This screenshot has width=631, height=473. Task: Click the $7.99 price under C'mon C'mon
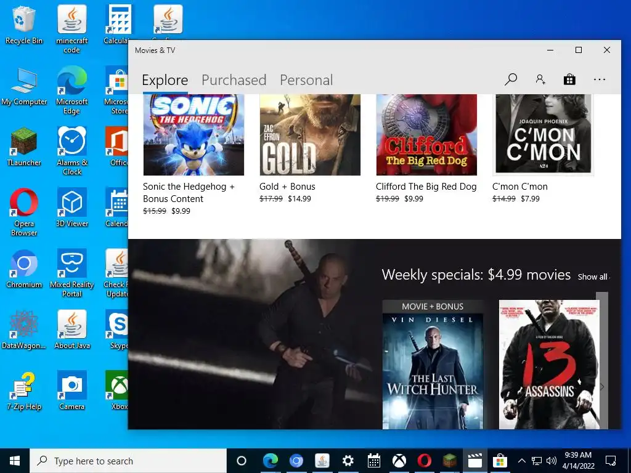[x=530, y=199]
